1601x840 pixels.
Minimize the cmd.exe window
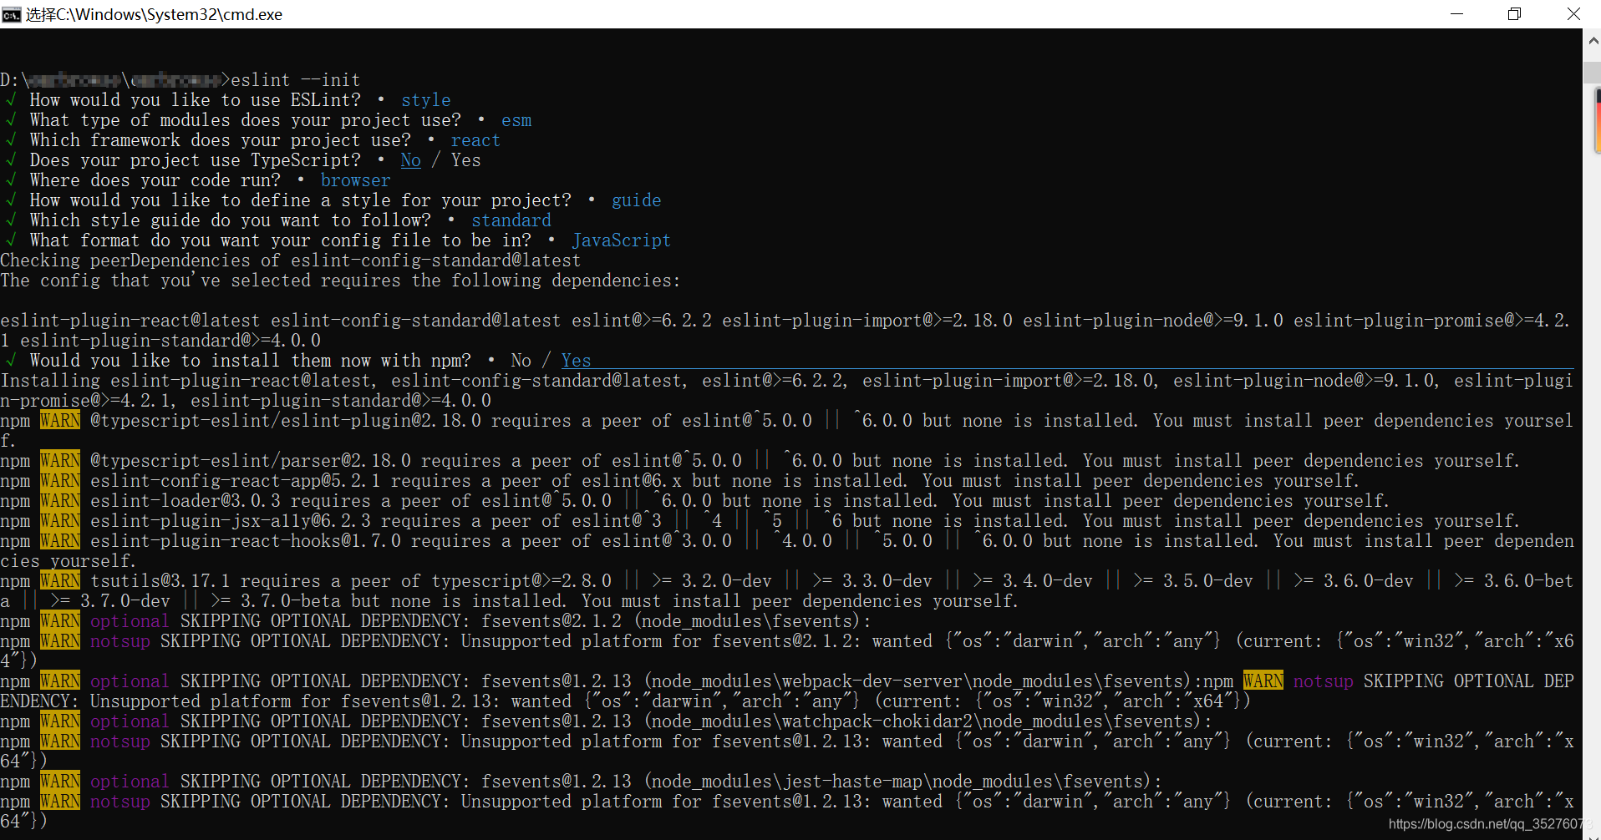click(1456, 14)
